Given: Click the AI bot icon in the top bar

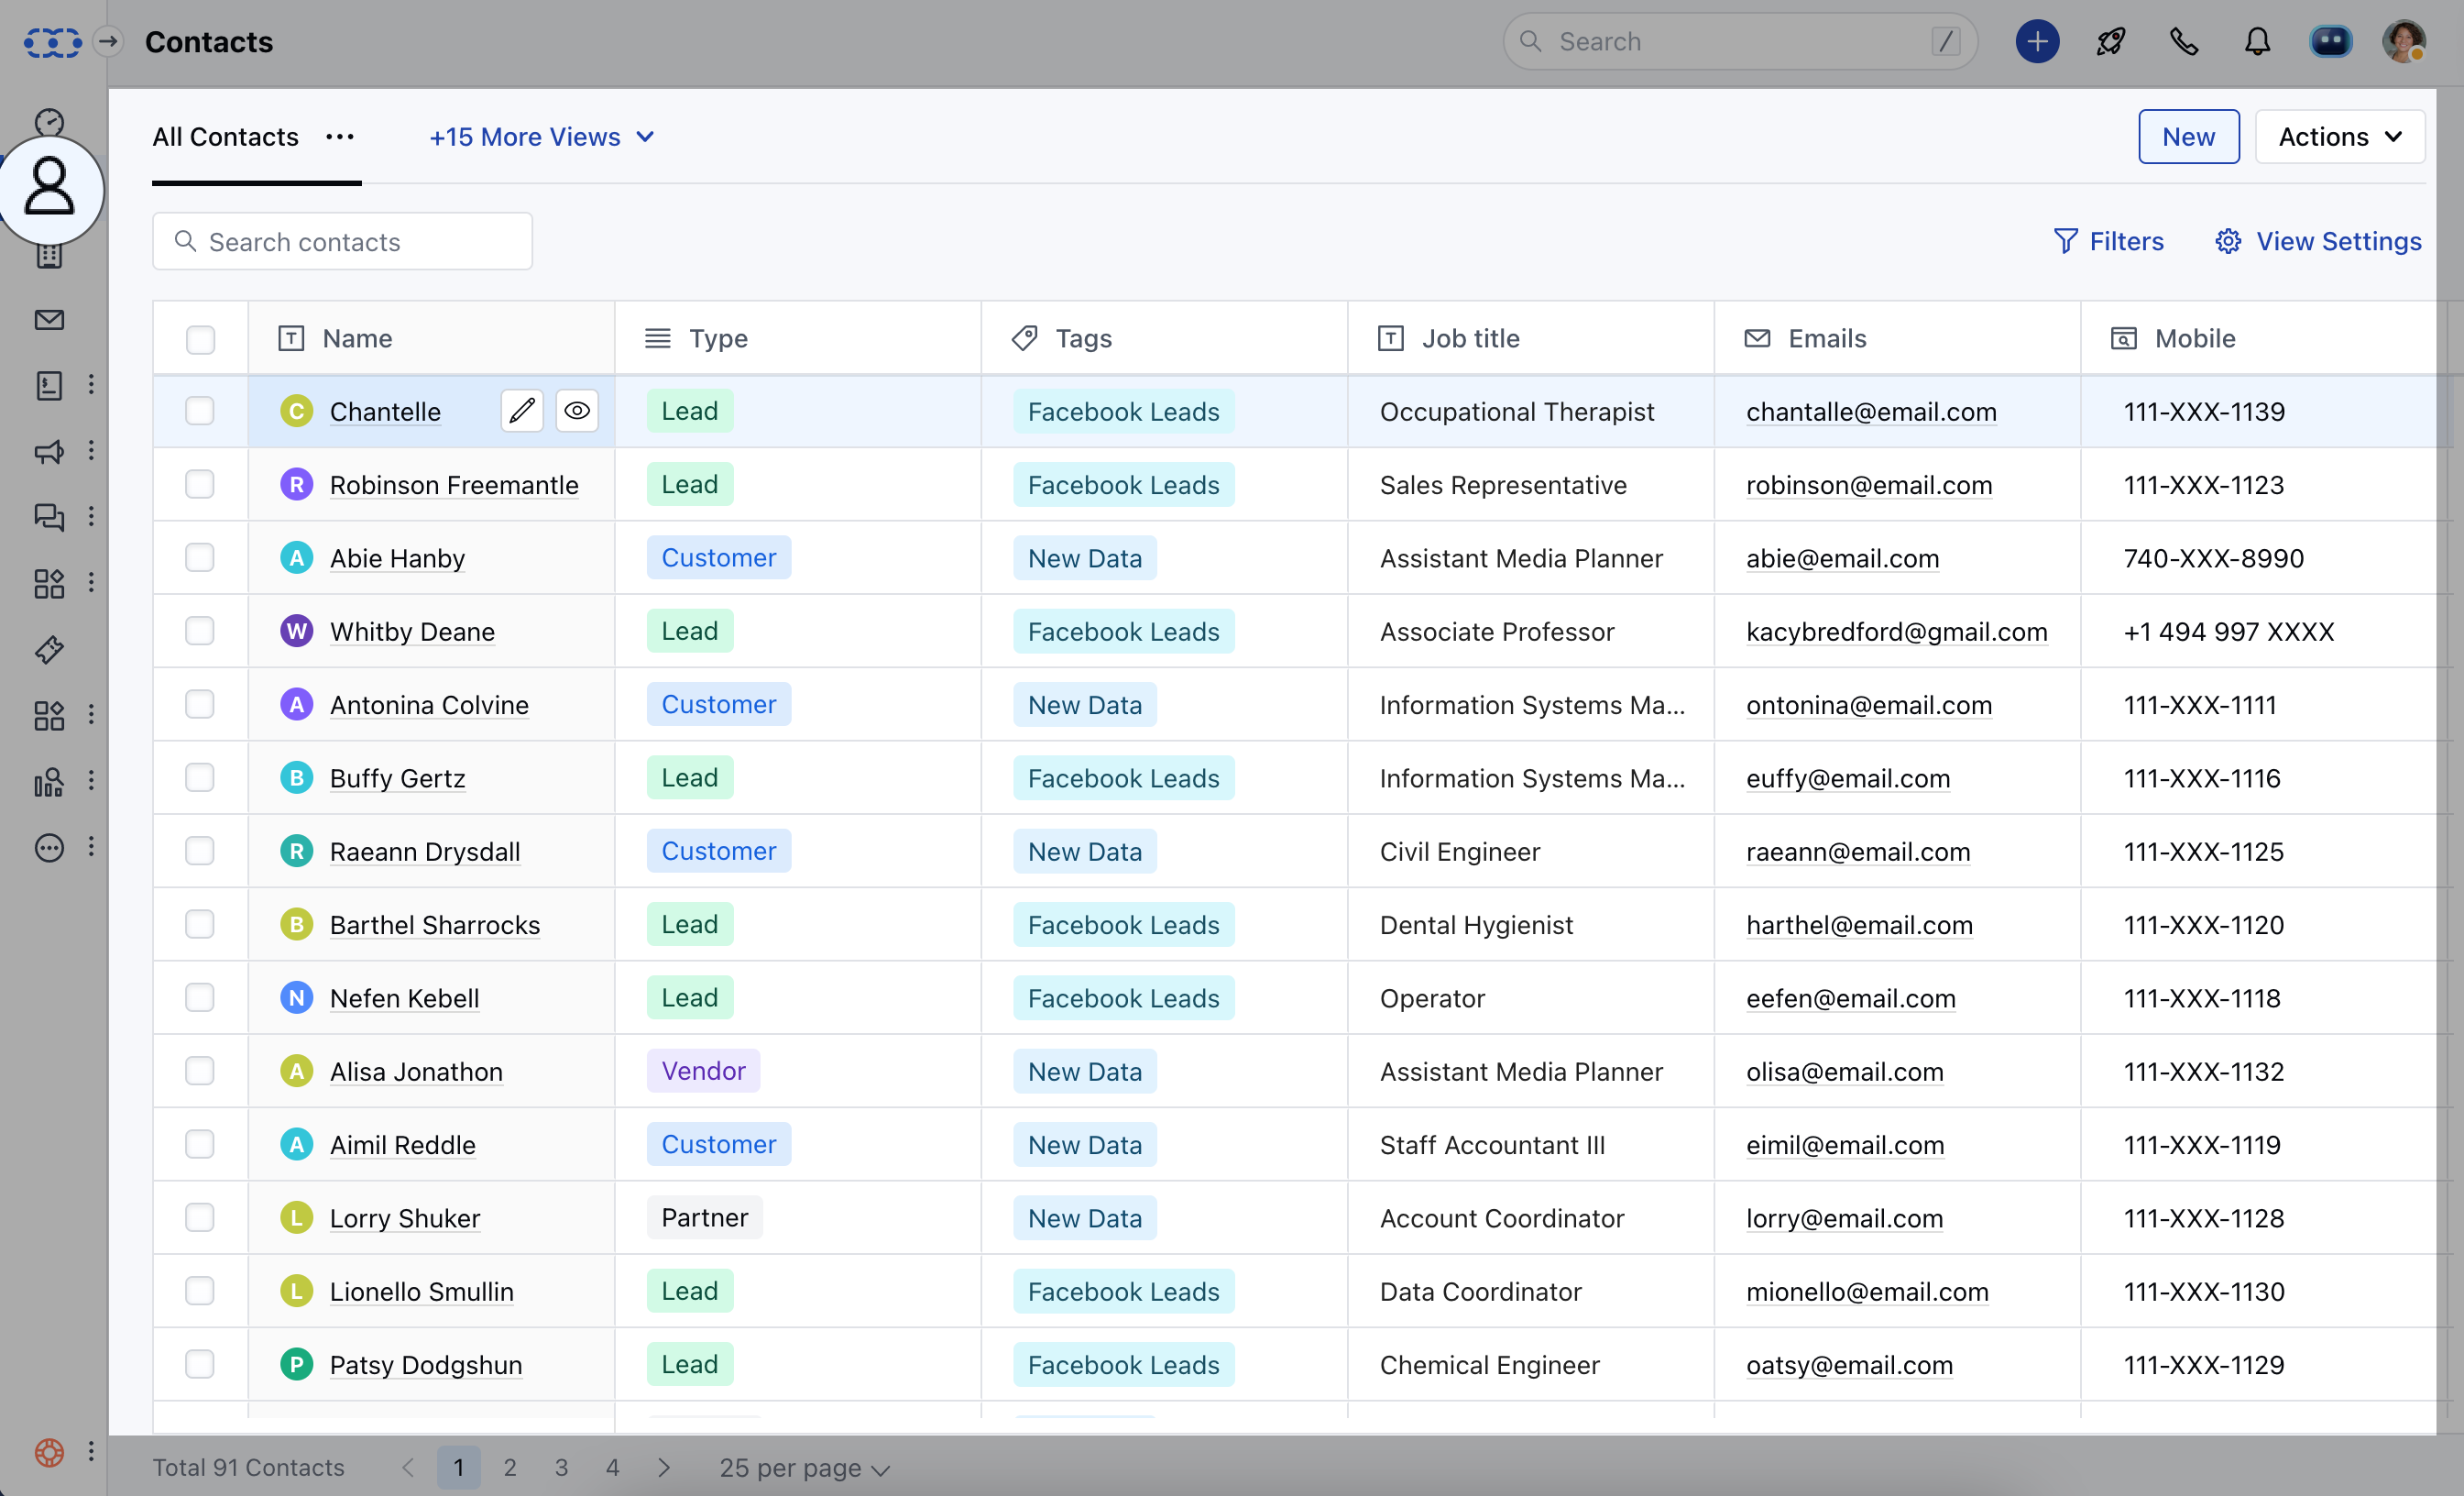Looking at the screenshot, I should 2332,41.
